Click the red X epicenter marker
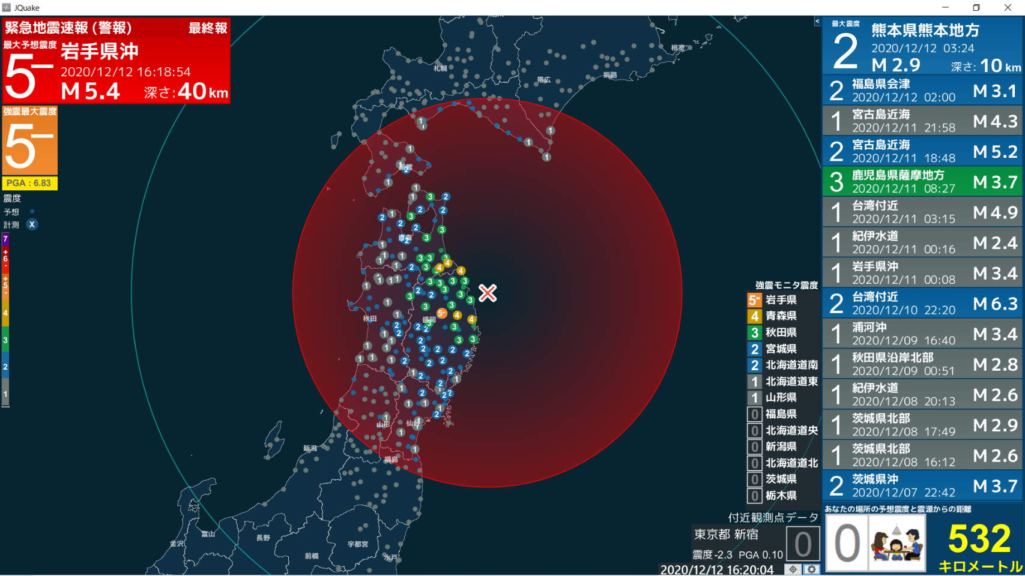The image size is (1025, 576). [x=488, y=293]
